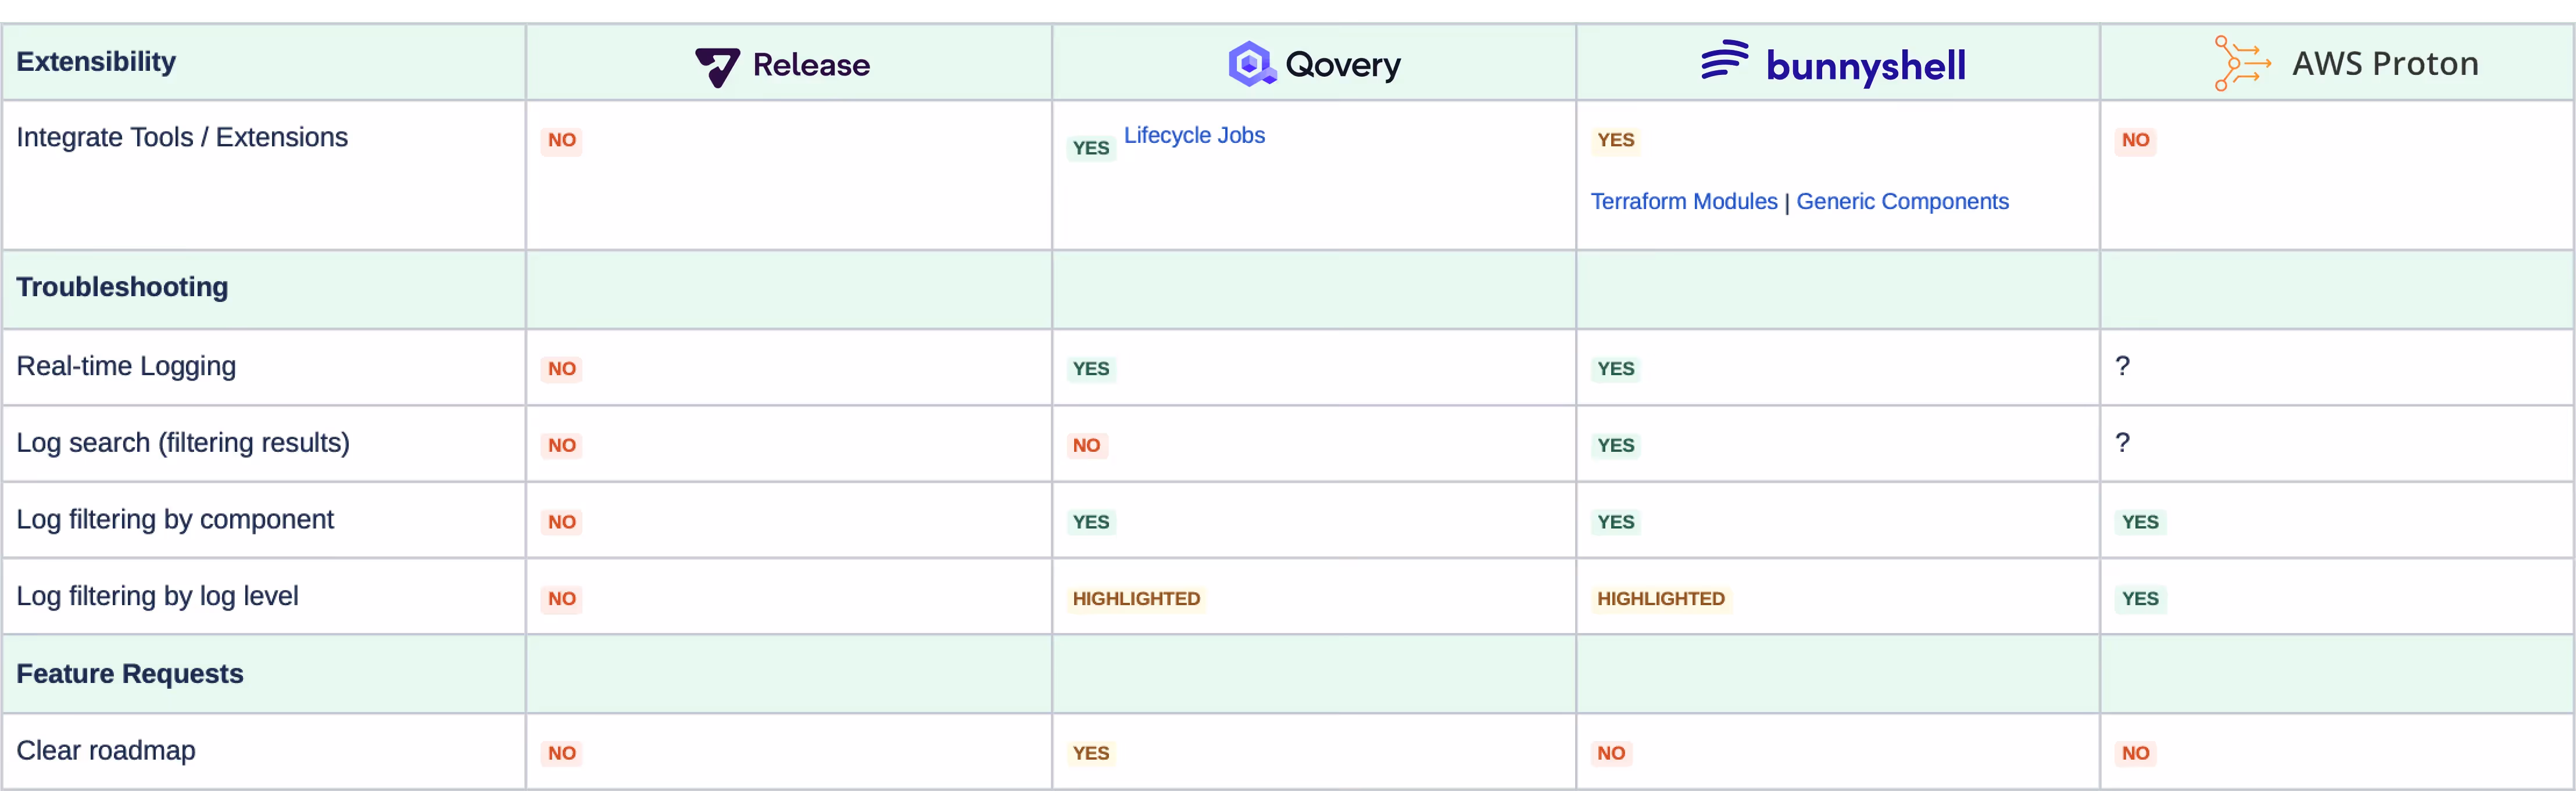Click Qovery's YES badge for Clear roadmap
The width and height of the screenshot is (2576, 791).
[1091, 753]
